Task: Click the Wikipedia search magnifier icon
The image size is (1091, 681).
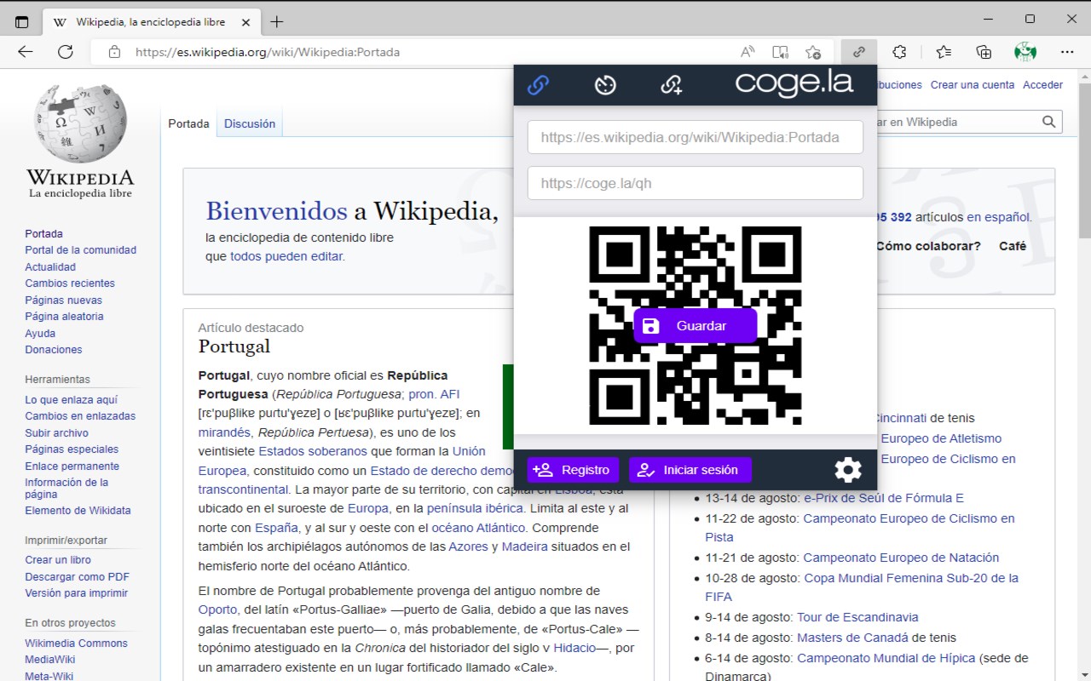Action: pyautogui.click(x=1049, y=122)
